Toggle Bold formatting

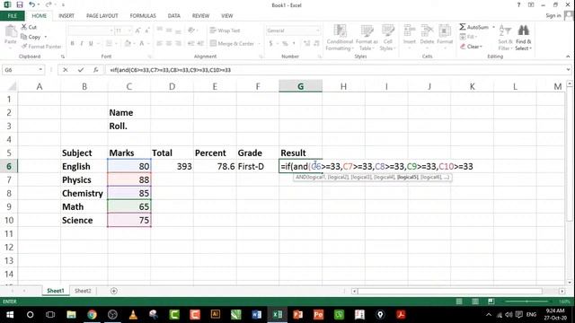(x=72, y=43)
